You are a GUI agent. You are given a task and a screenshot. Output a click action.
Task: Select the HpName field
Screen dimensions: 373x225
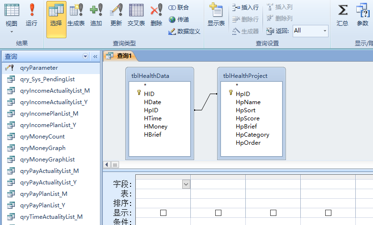248,102
